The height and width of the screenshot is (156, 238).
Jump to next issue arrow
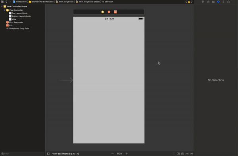click(192, 2)
